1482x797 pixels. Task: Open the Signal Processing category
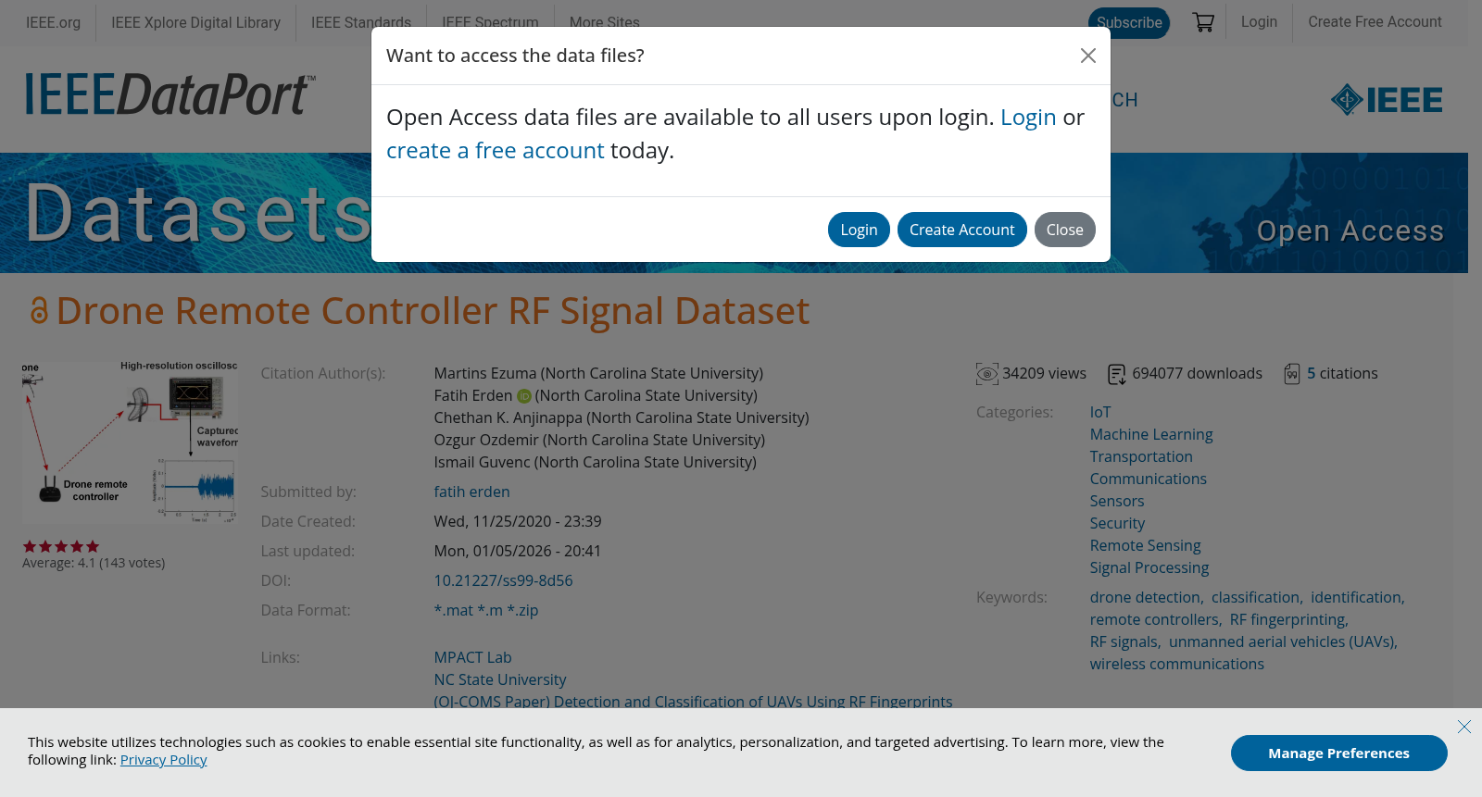point(1149,568)
